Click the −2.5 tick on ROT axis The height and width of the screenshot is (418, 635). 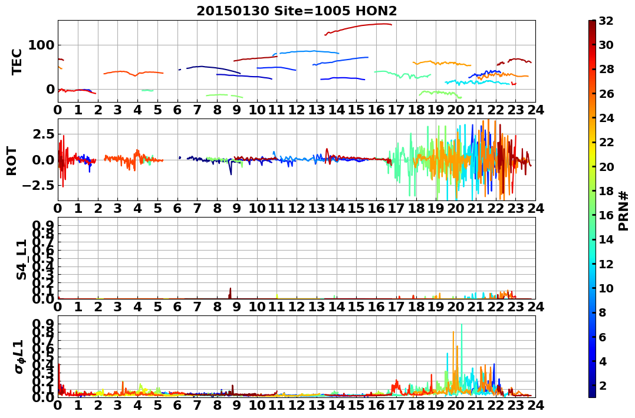pos(38,186)
